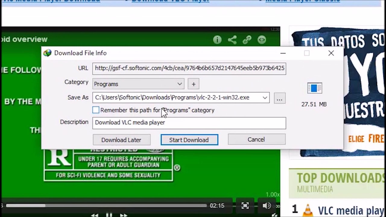Click into the URL field
Image resolution: width=386 pixels, height=217 pixels.
[189, 68]
